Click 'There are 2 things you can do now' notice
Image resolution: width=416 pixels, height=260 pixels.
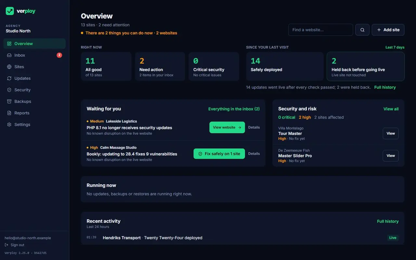129,33
